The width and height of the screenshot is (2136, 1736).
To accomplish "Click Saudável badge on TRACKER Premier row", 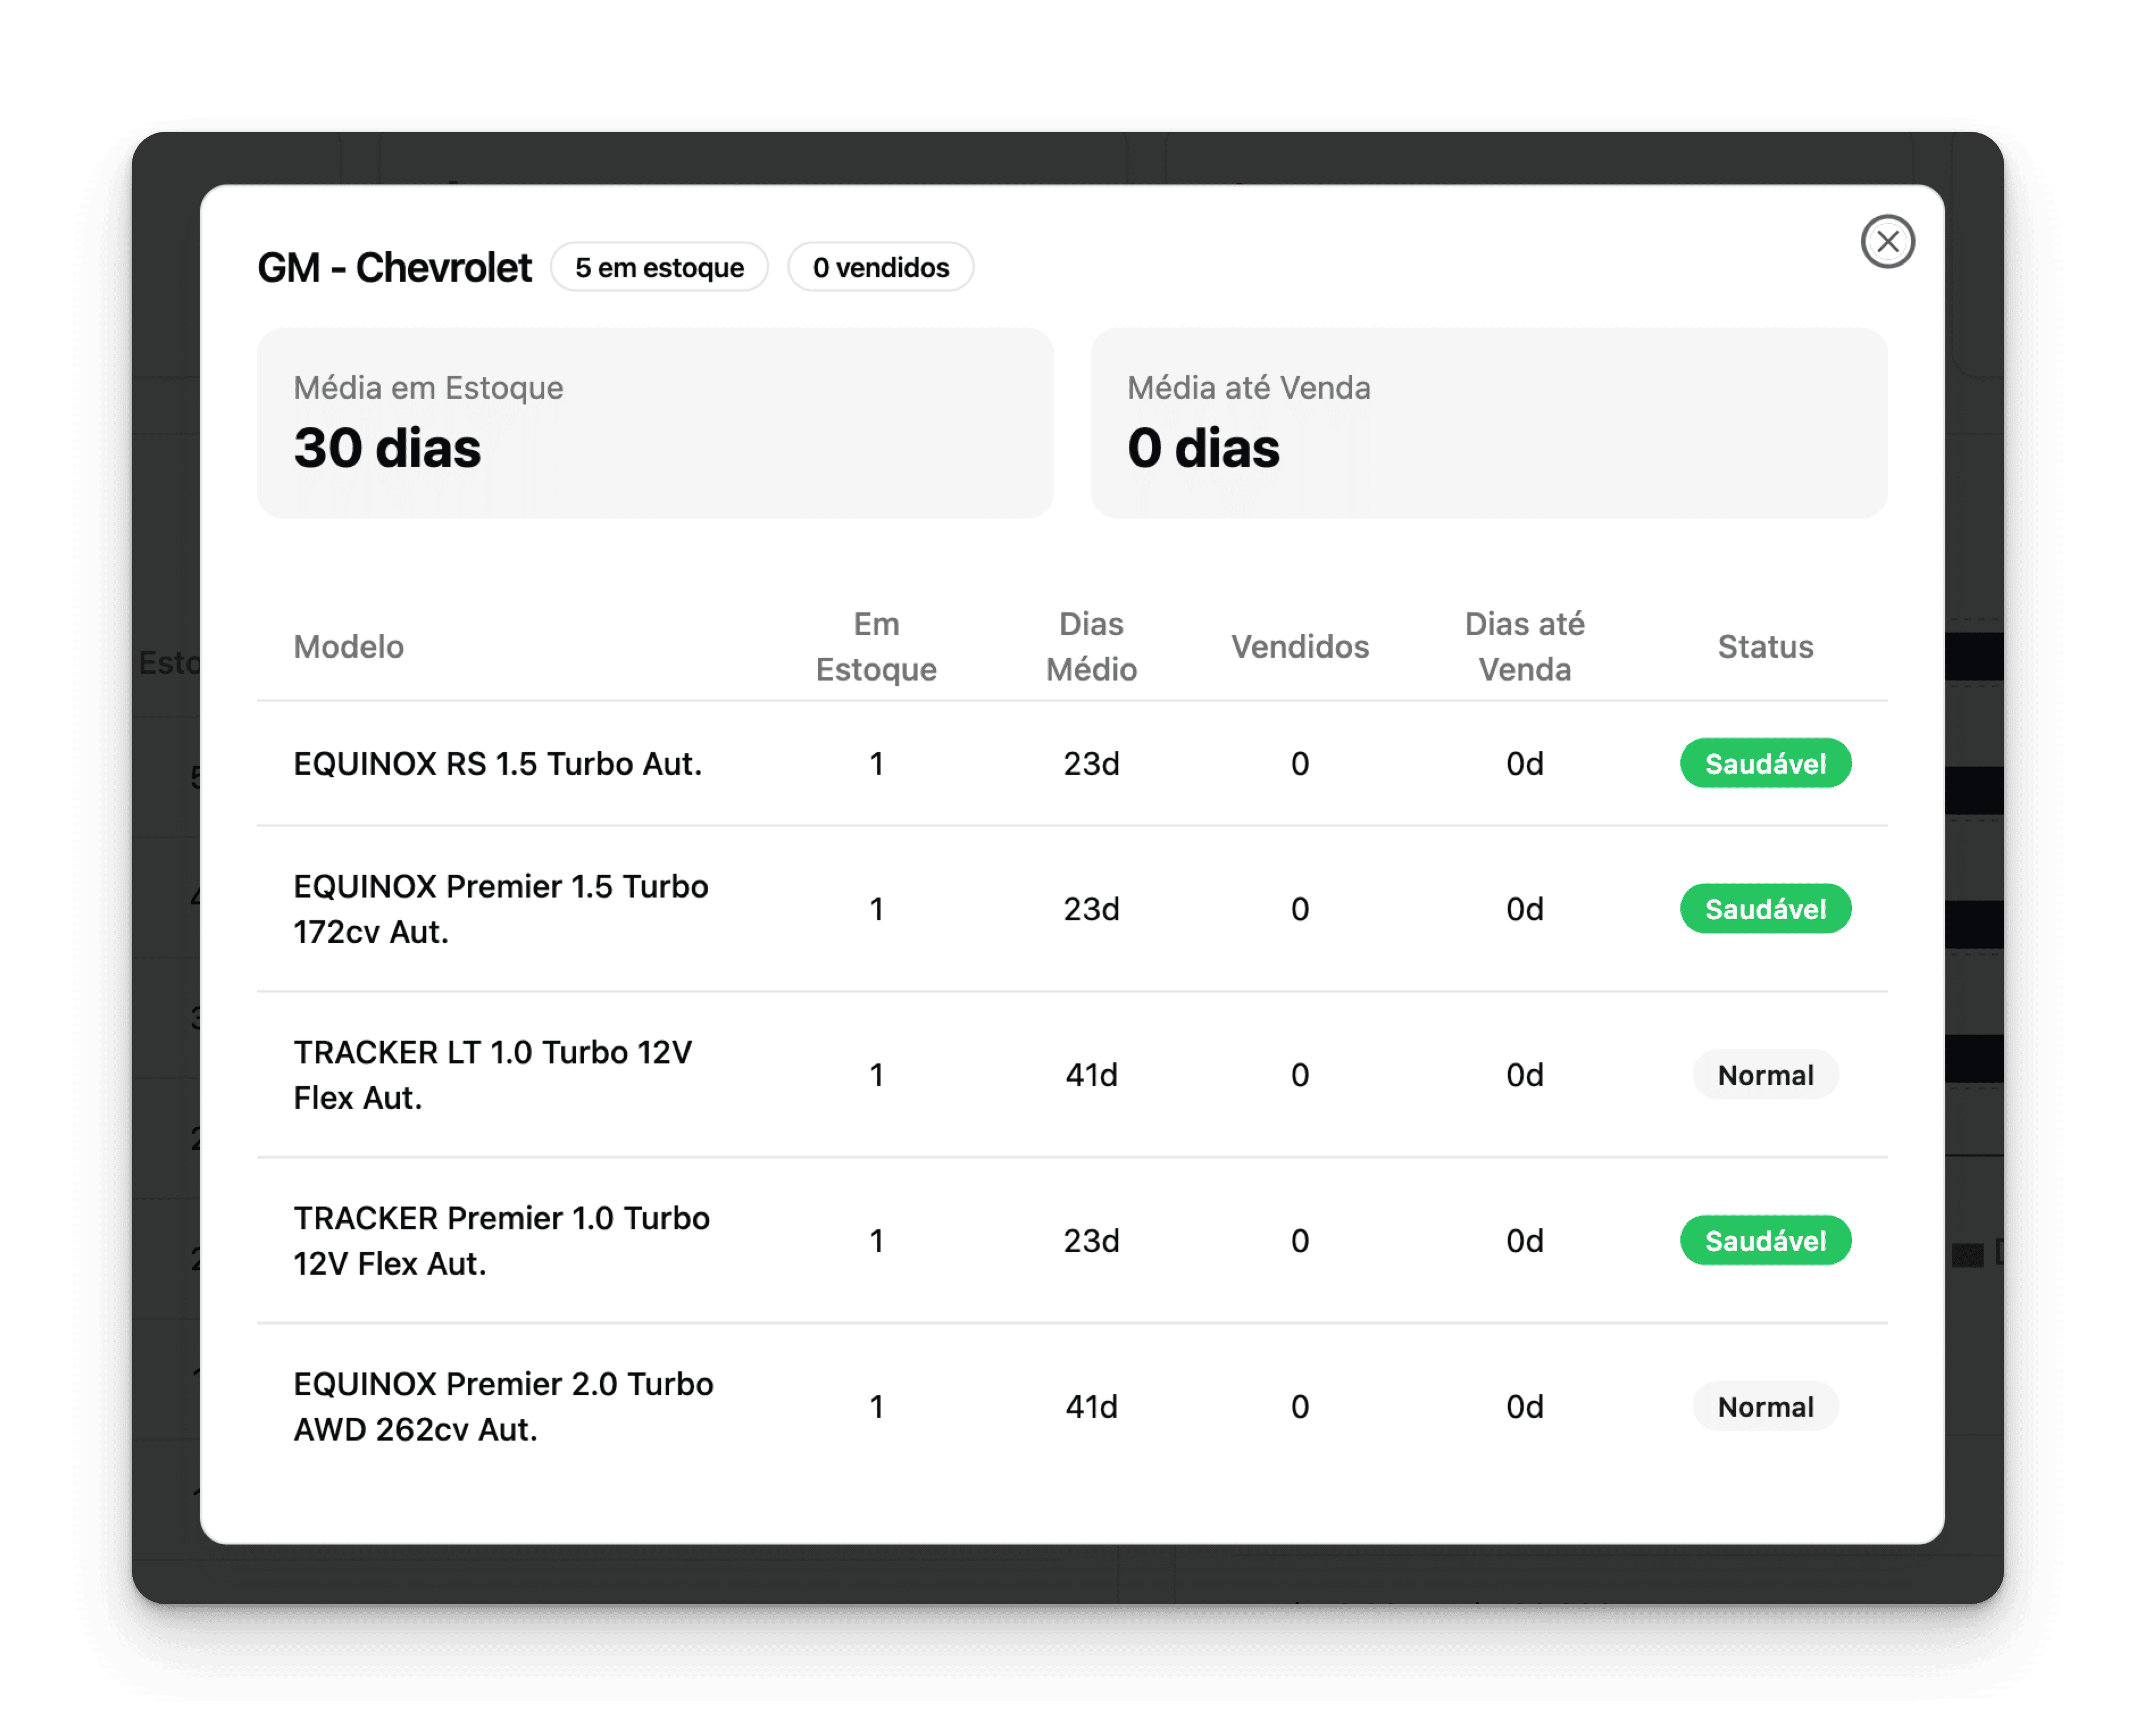I will [1765, 1241].
